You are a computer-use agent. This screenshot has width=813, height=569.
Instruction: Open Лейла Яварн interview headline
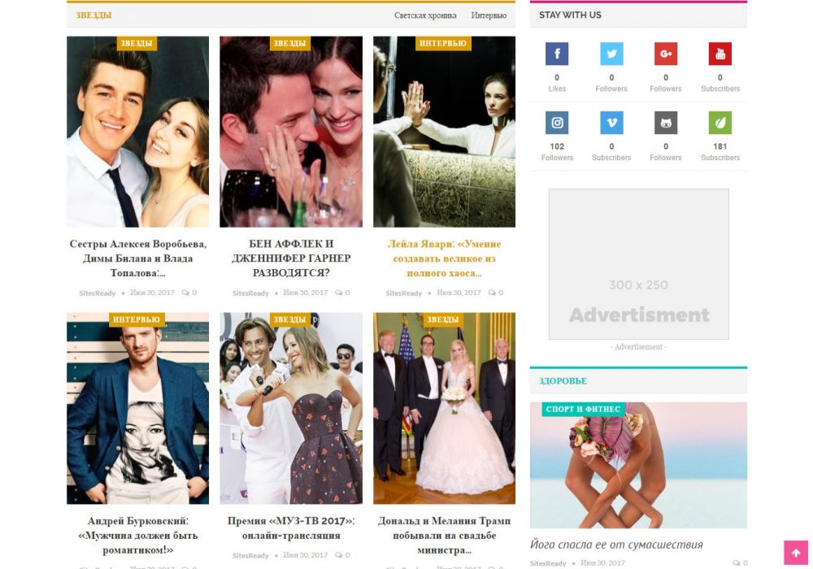445,258
